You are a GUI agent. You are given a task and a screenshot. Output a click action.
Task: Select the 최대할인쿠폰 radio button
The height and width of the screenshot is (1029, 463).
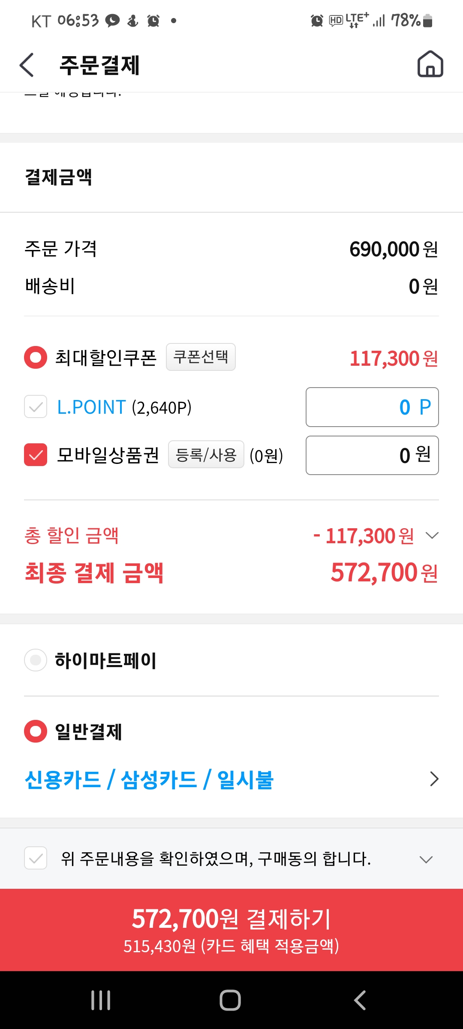pyautogui.click(x=36, y=358)
